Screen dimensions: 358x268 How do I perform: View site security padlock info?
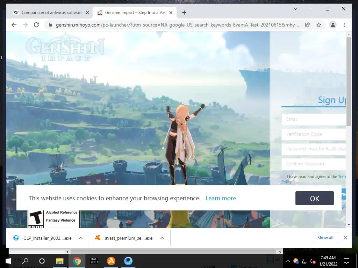pos(50,25)
